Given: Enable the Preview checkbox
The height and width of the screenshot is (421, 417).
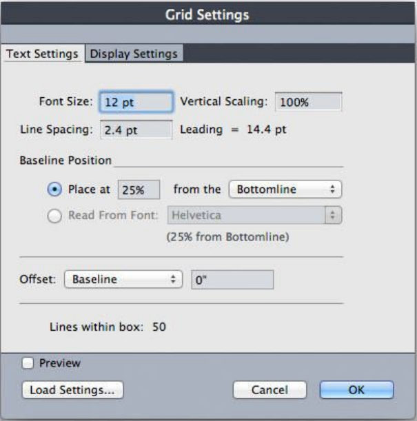Looking at the screenshot, I should coord(28,362).
